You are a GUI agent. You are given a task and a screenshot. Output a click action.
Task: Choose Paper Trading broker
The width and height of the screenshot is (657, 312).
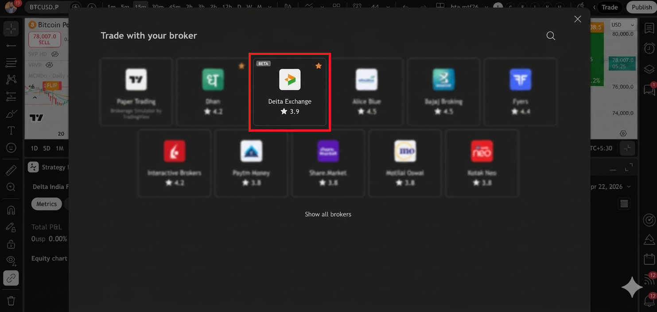136,92
